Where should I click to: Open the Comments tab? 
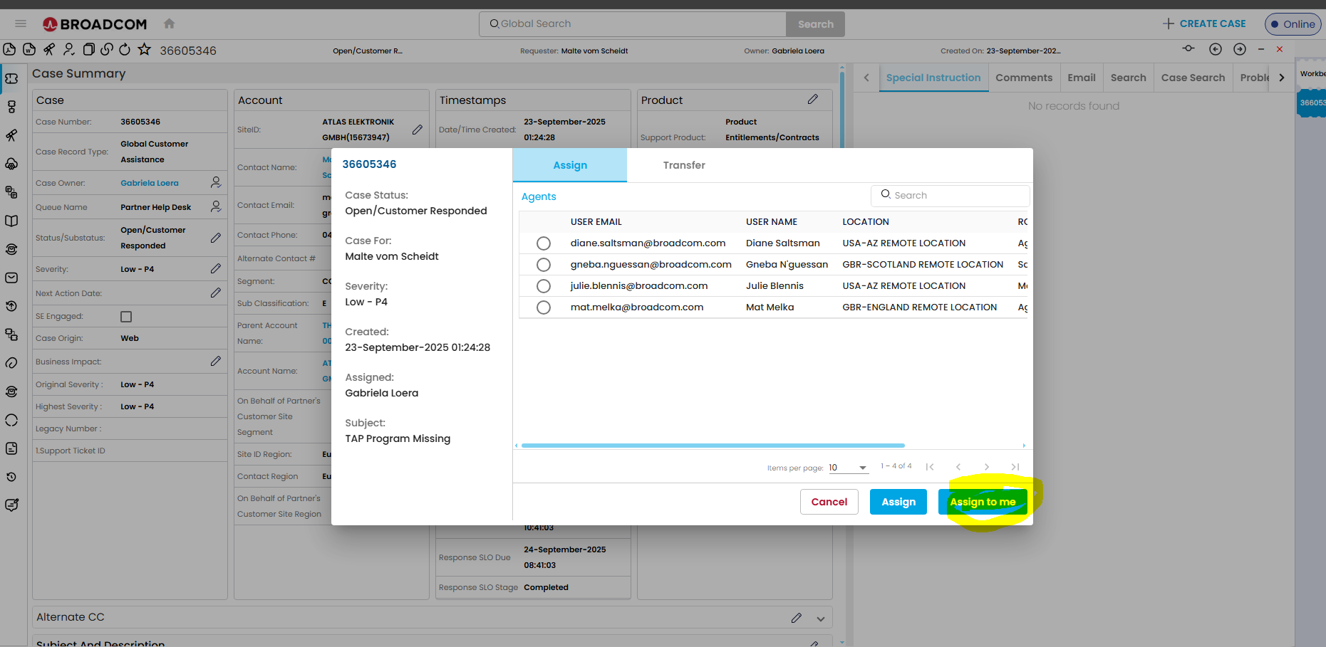pos(1024,78)
